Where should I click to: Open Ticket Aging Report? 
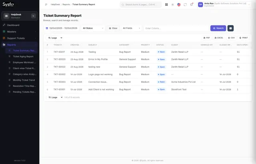pyautogui.click(x=22, y=56)
